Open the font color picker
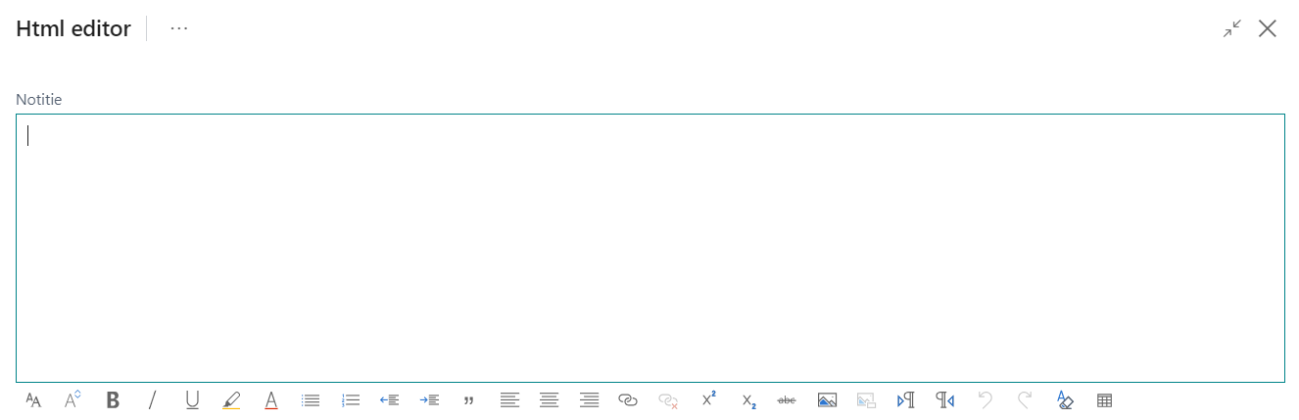1299x420 pixels. tap(271, 399)
